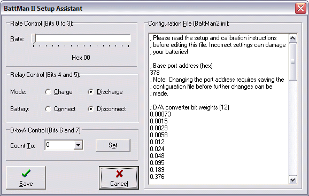
Task: Click the Set button for D-to-A
Action: pyautogui.click(x=113, y=145)
